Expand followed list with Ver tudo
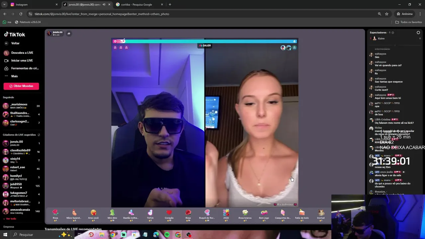This screenshot has width=425, height=239. (9, 219)
